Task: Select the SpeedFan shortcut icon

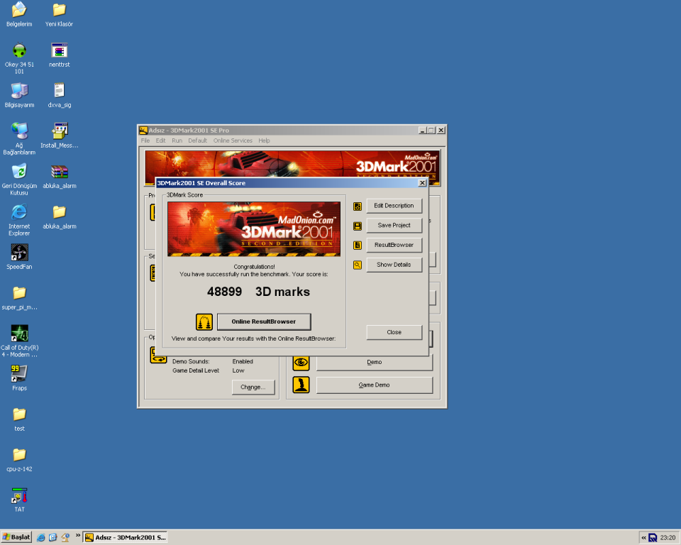Action: click(x=19, y=252)
